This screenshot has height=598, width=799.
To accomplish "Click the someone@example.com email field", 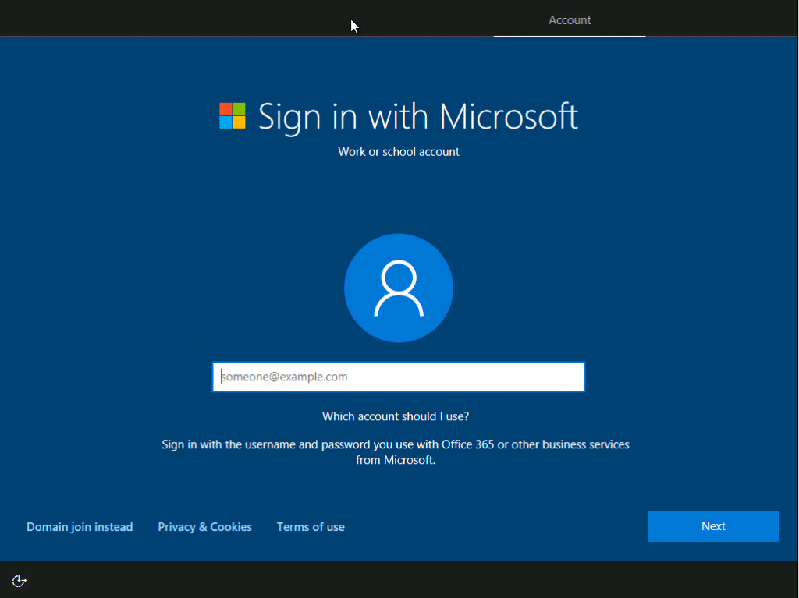I will click(399, 377).
